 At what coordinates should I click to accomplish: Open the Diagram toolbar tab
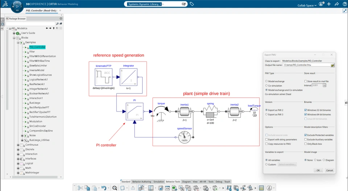pos(186,182)
